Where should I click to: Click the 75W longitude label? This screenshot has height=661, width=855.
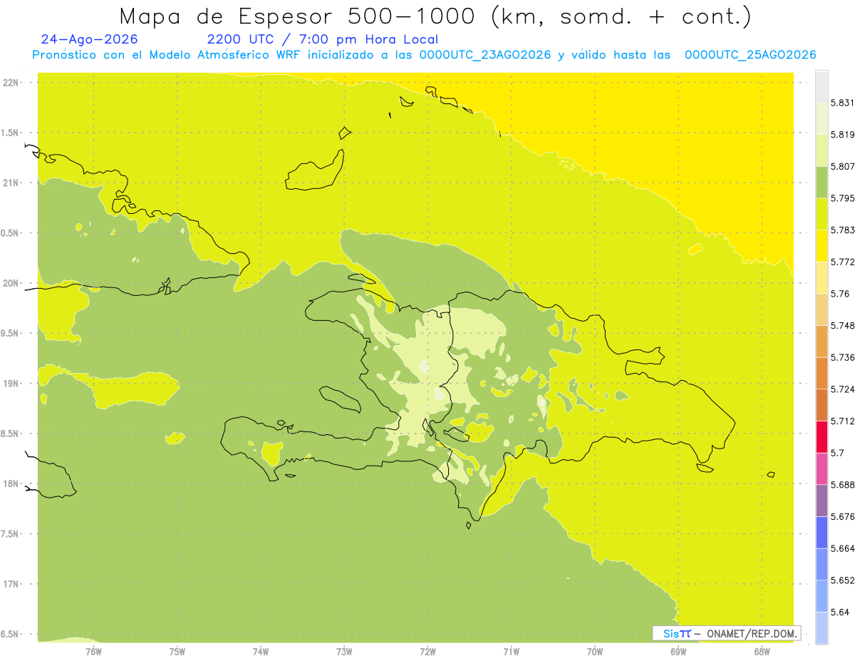coord(177,652)
